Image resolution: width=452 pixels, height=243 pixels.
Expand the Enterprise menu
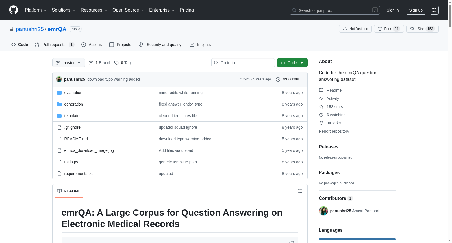click(162, 10)
